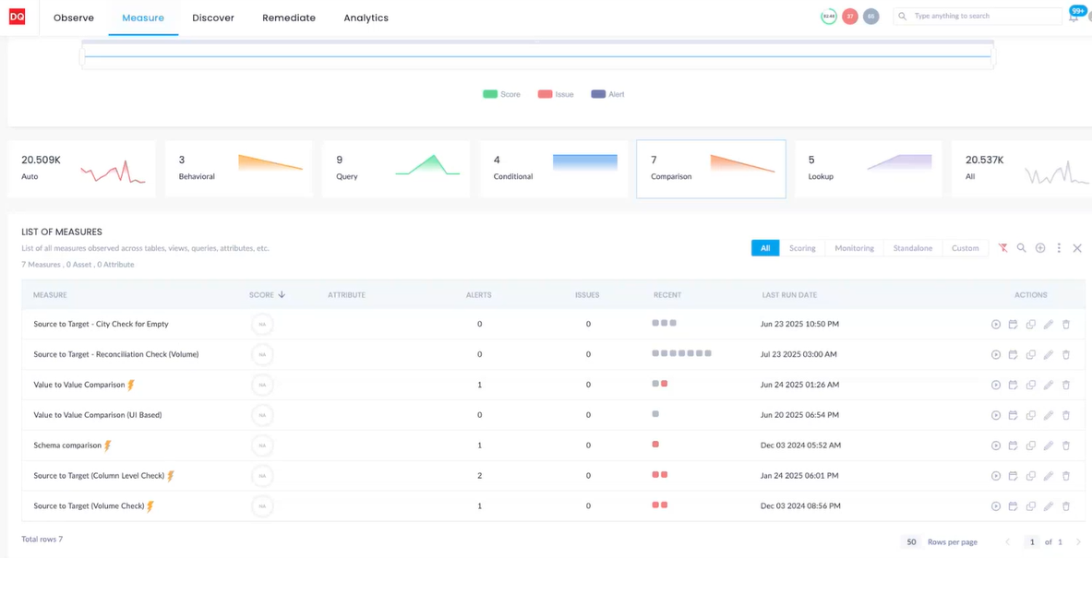Open Source to Target - Reconciliation Check (Volume)
Image resolution: width=1092 pixels, height=606 pixels.
116,355
